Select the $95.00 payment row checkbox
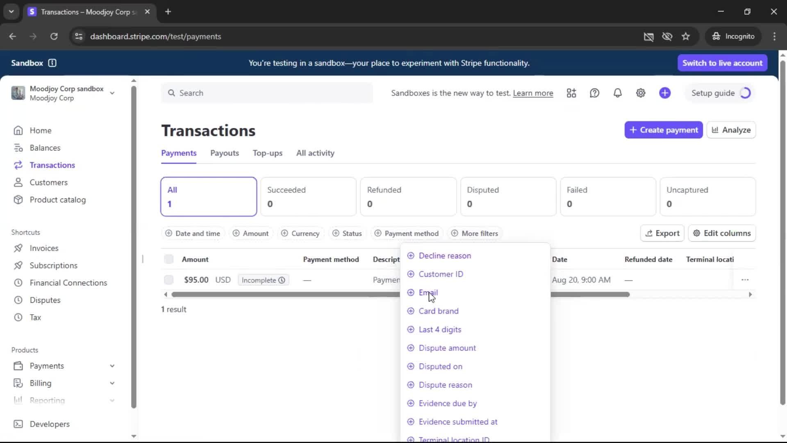Screen dimensions: 787x443 coord(168,280)
